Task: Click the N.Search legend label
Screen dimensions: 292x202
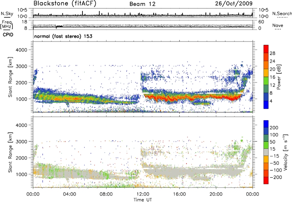Action: [x=282, y=13]
